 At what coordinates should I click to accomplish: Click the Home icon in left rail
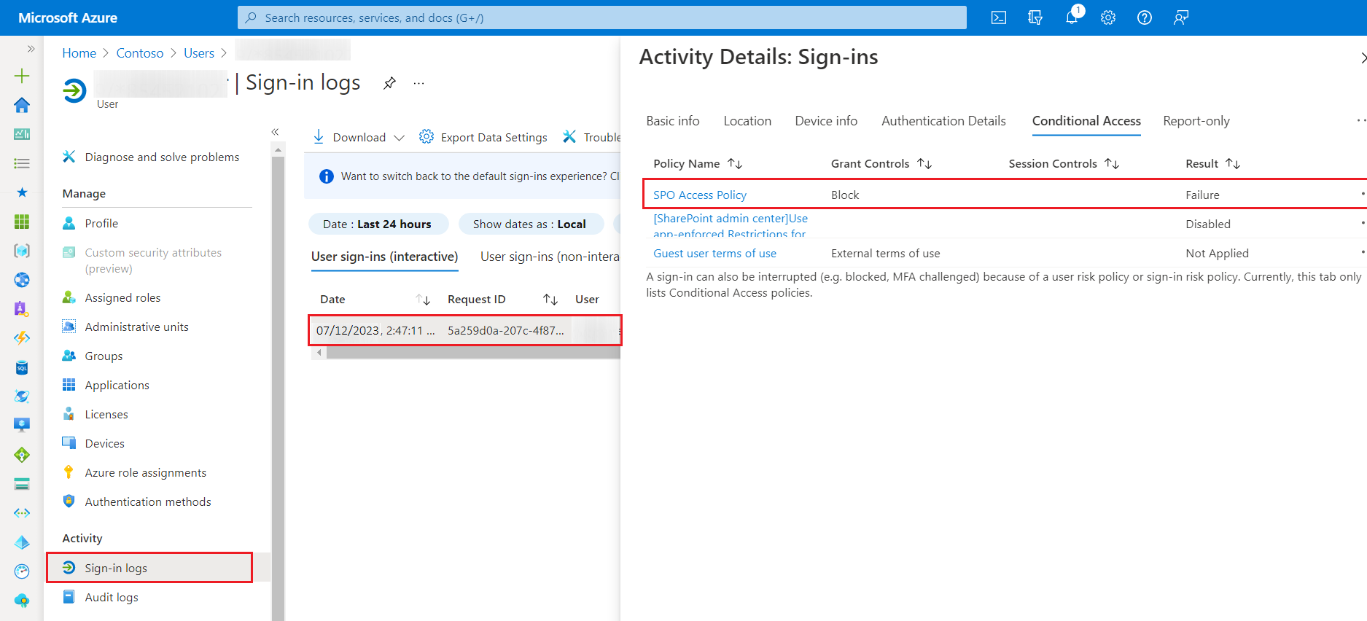pyautogui.click(x=22, y=105)
